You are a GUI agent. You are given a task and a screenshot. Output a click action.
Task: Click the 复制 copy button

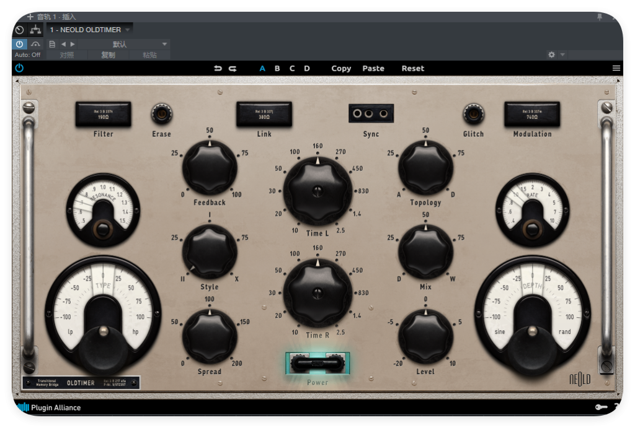pyautogui.click(x=108, y=55)
